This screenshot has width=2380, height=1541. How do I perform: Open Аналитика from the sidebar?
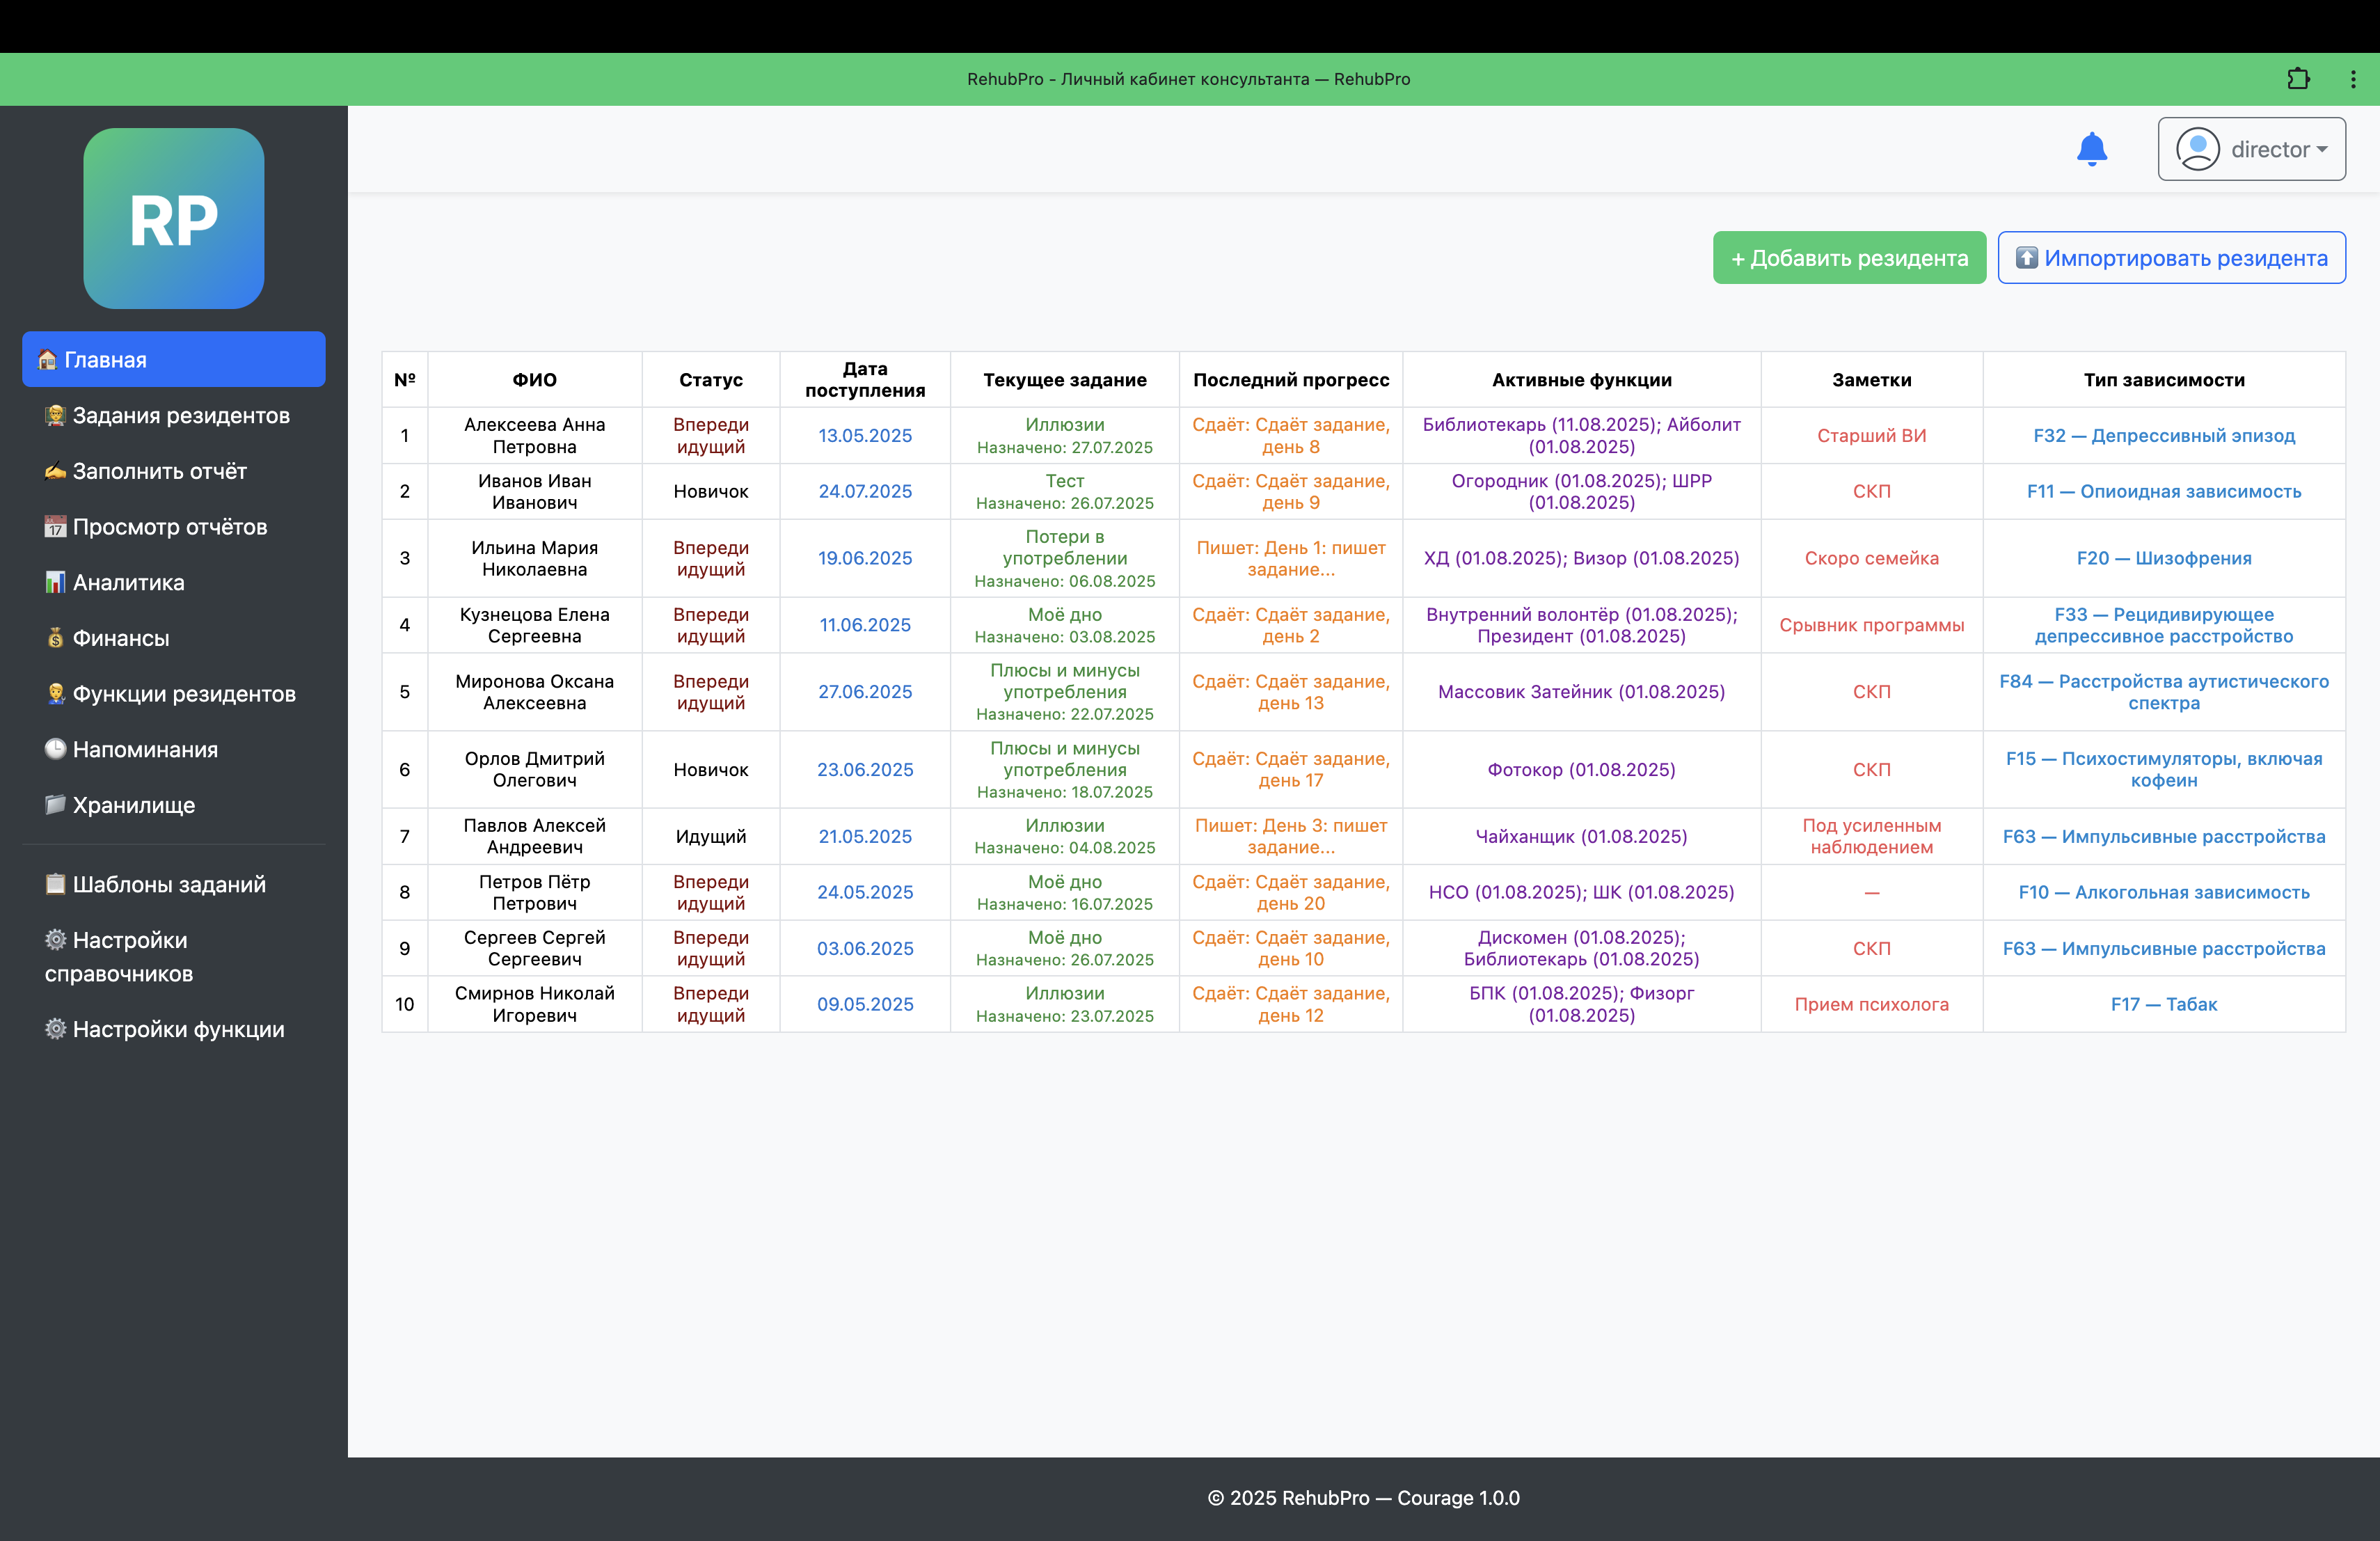click(x=128, y=582)
